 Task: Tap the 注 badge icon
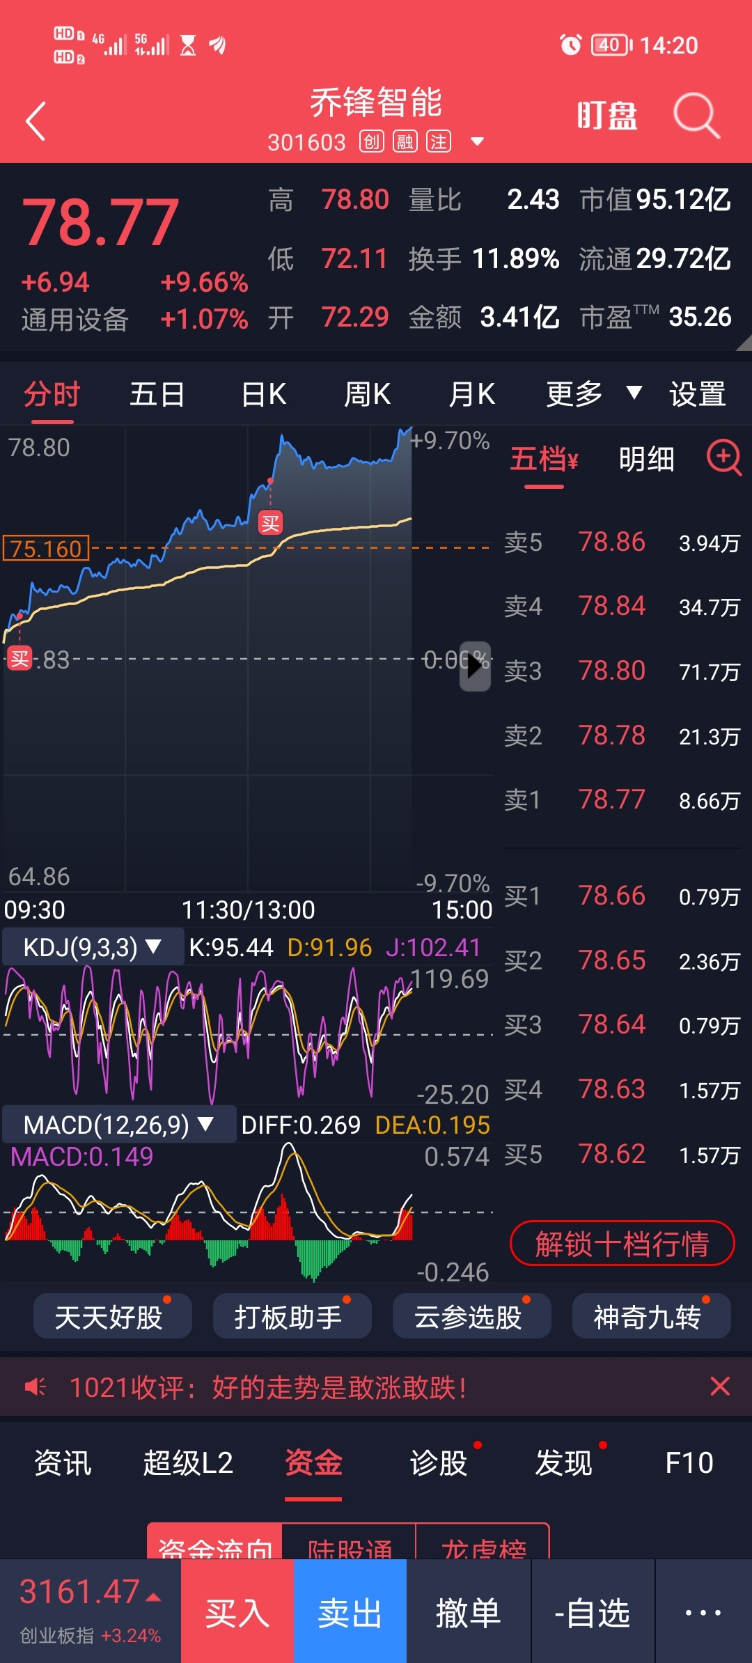click(x=439, y=142)
